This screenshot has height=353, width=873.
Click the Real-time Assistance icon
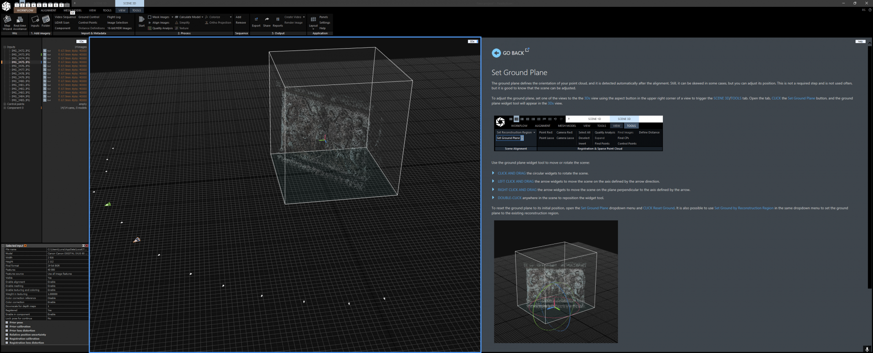20,20
